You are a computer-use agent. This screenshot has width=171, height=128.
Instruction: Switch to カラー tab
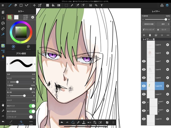coord(13,47)
